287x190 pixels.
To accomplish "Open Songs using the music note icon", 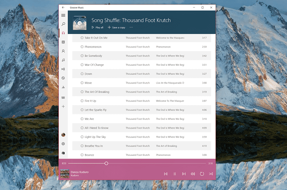I will pos(63,60).
